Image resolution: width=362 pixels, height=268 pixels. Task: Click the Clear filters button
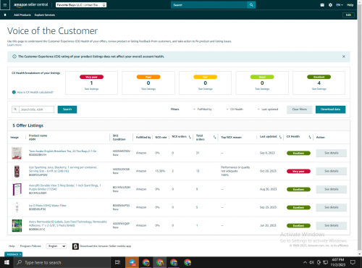(300, 109)
